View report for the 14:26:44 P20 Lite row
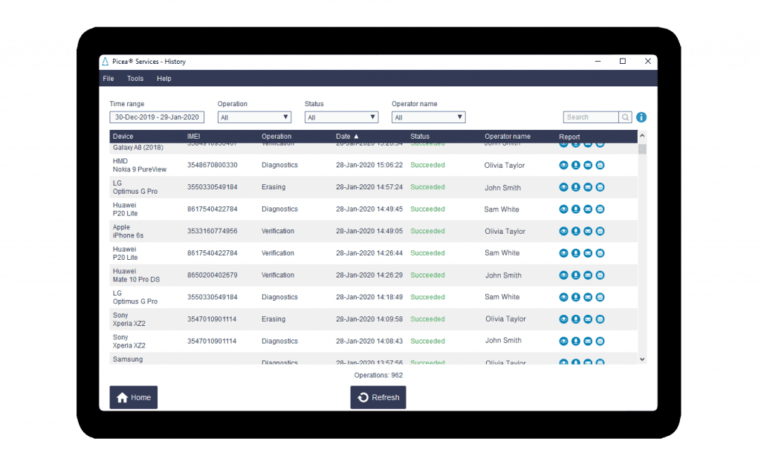 click(563, 253)
